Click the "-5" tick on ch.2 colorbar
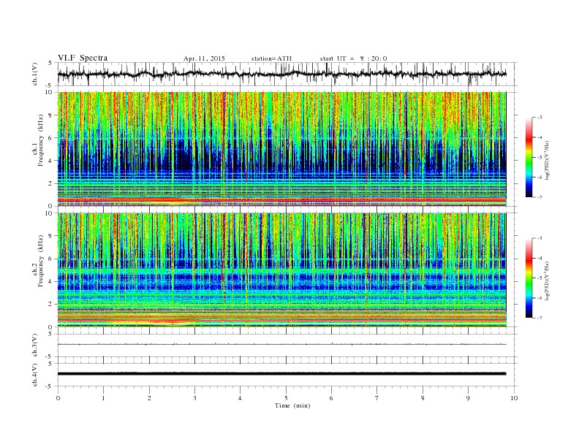This screenshot has height=447, width=579. click(x=540, y=278)
